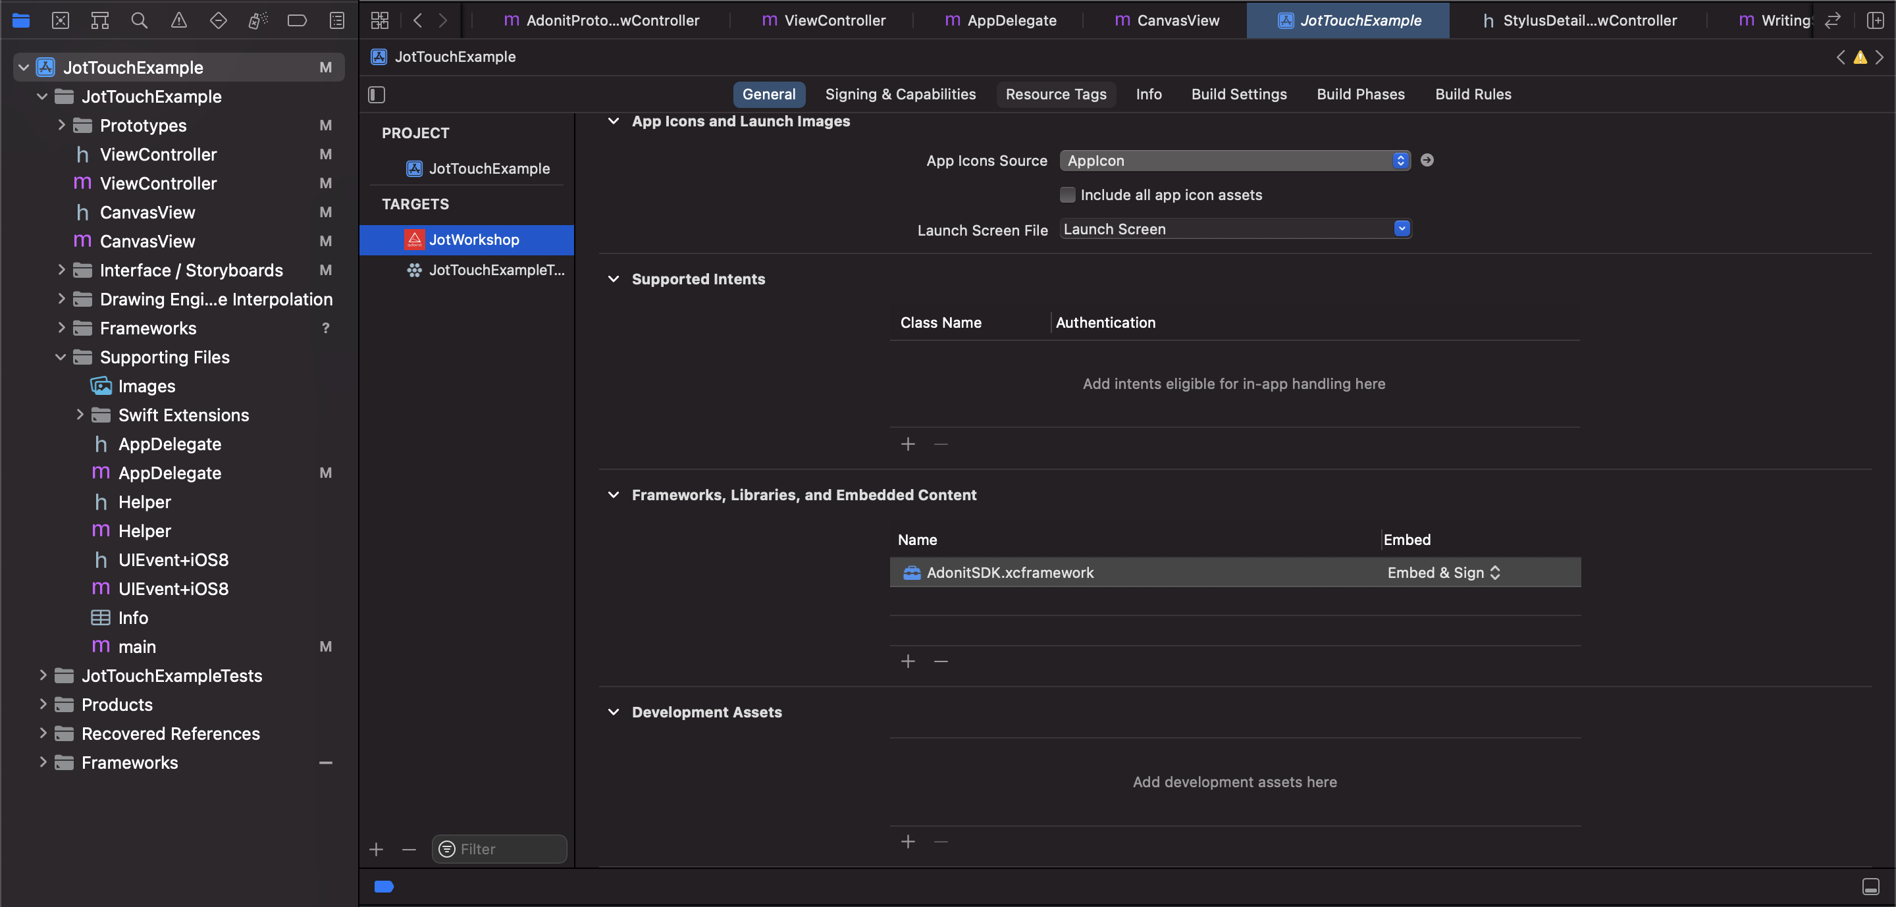Viewport: 1896px width, 907px height.
Task: Collapse App Icons and Launch Images section
Action: point(613,121)
